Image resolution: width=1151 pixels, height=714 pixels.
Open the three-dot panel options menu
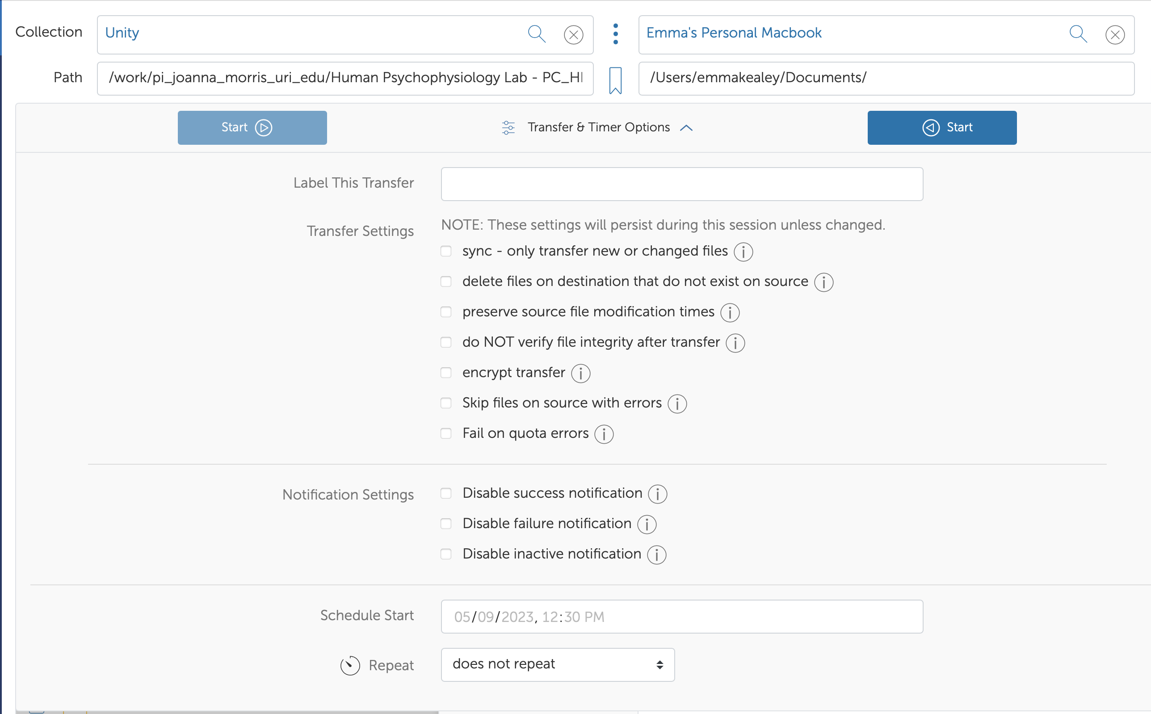[615, 34]
